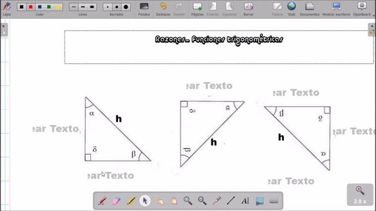Click the Borrar clear page button
This screenshot has width=376, height=211.
click(x=249, y=9)
